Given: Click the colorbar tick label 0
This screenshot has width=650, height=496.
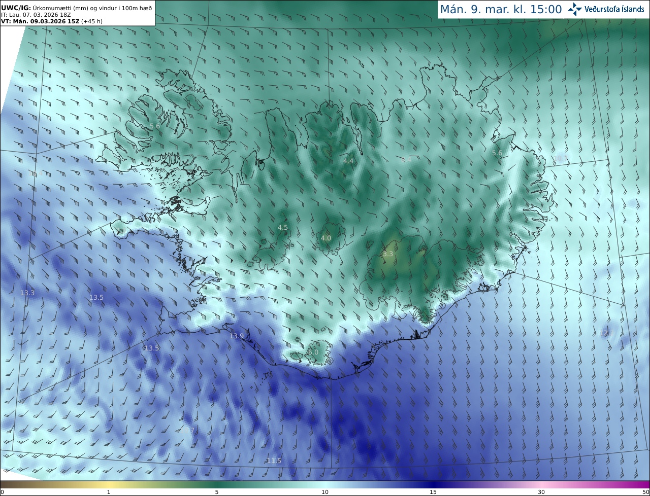Looking at the screenshot, I should 2,492.
